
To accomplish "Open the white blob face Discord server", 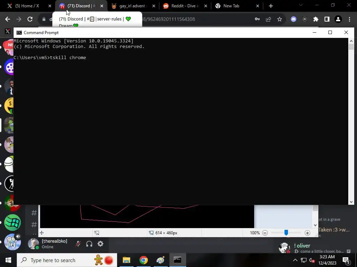I will pyautogui.click(x=9, y=164).
